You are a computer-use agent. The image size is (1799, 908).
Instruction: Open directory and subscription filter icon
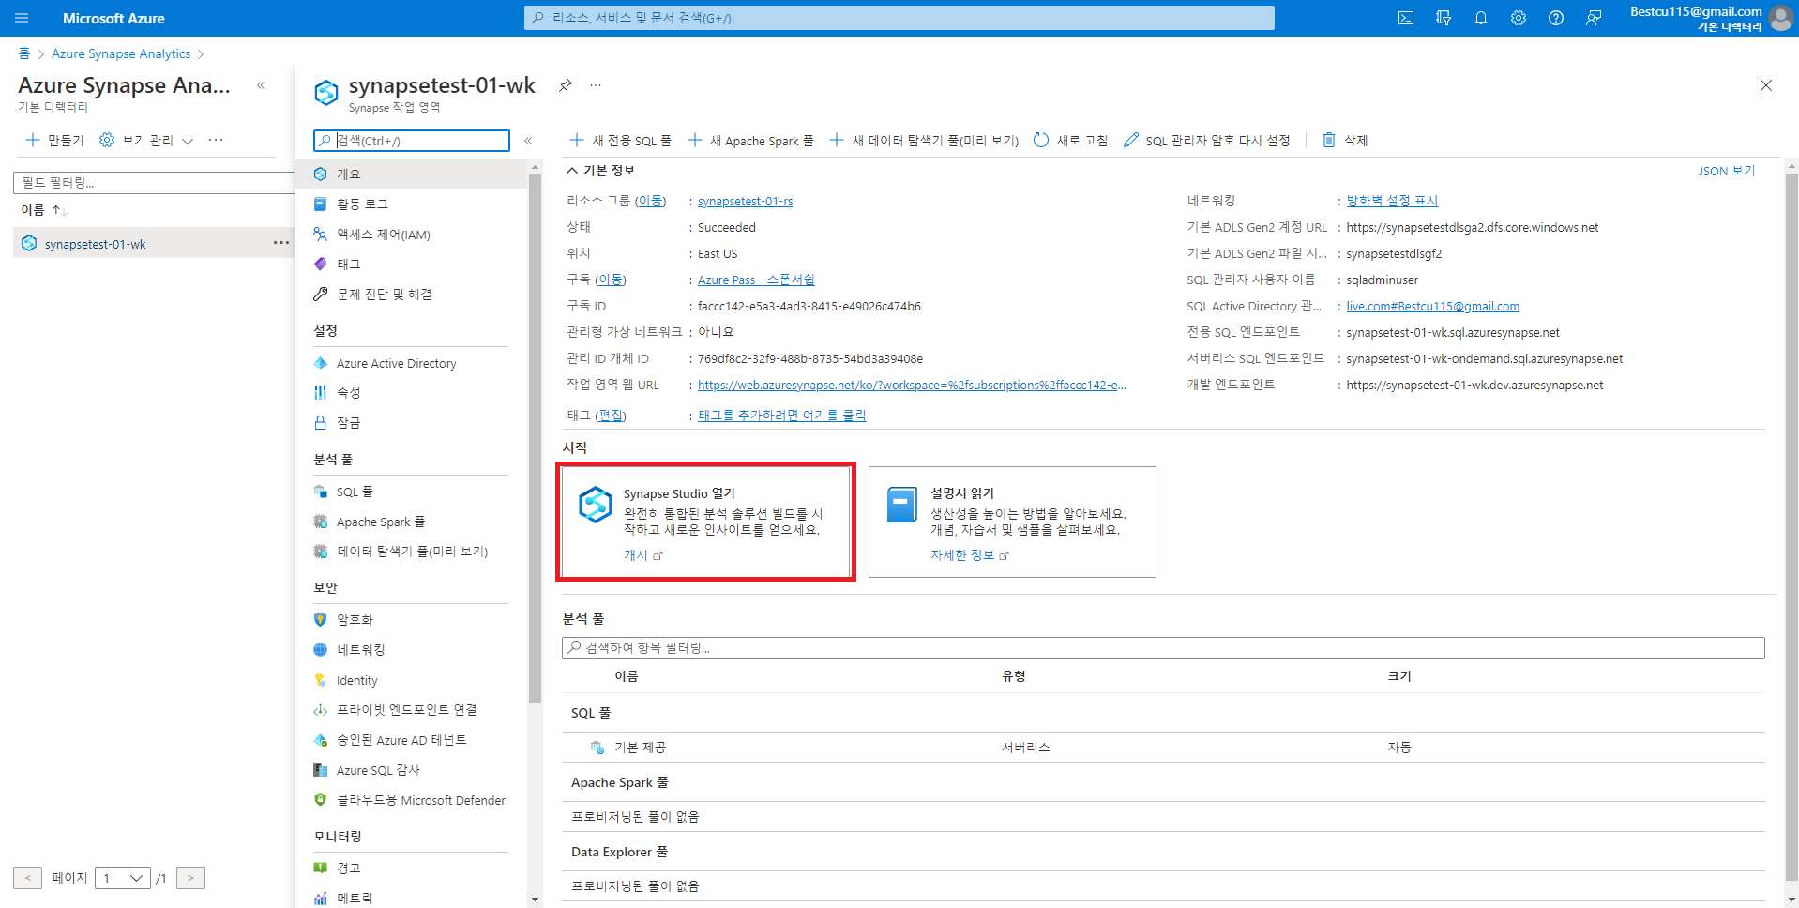tap(1444, 18)
